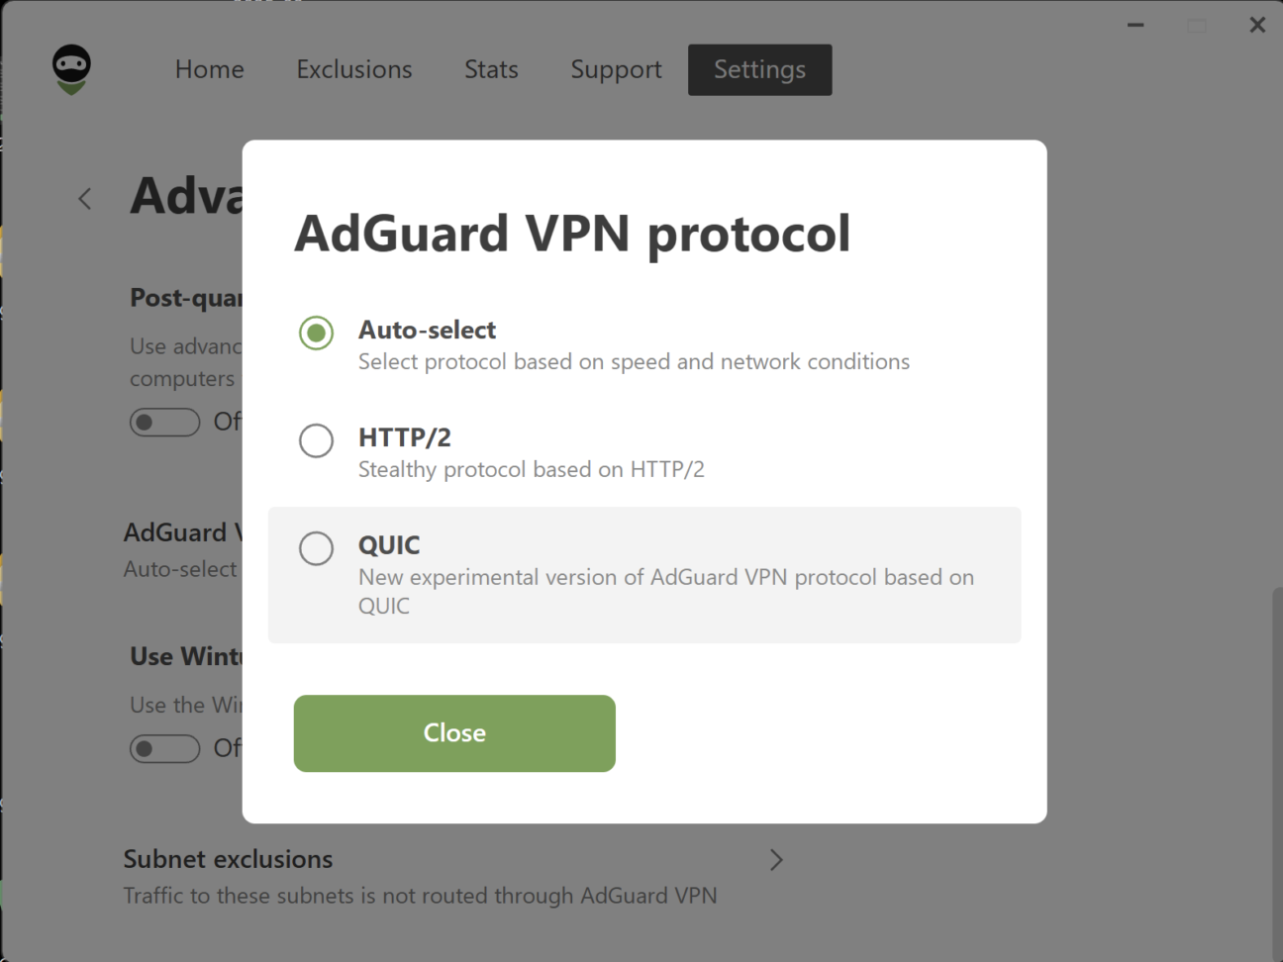Close the AdGuard VPN protocol dialog
Image resolution: width=1283 pixels, height=962 pixels.
453,732
